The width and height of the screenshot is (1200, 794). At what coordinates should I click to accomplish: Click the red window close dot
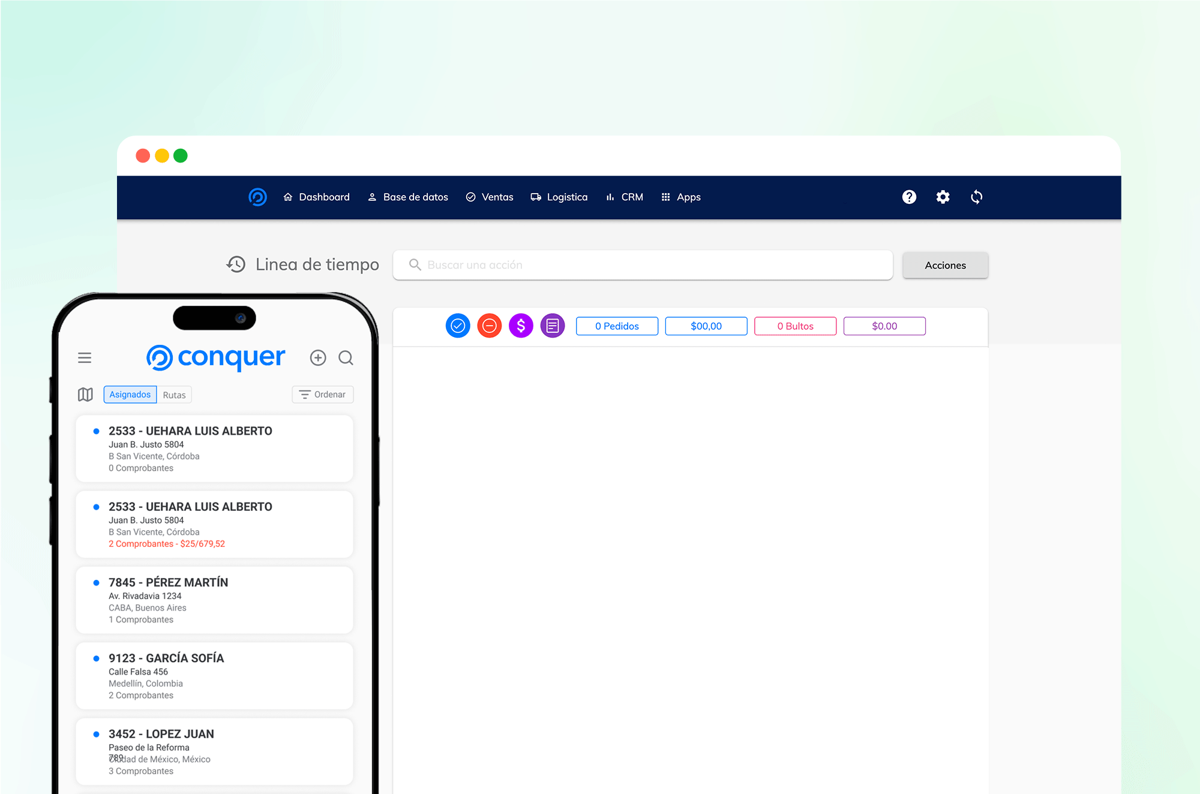pos(143,156)
